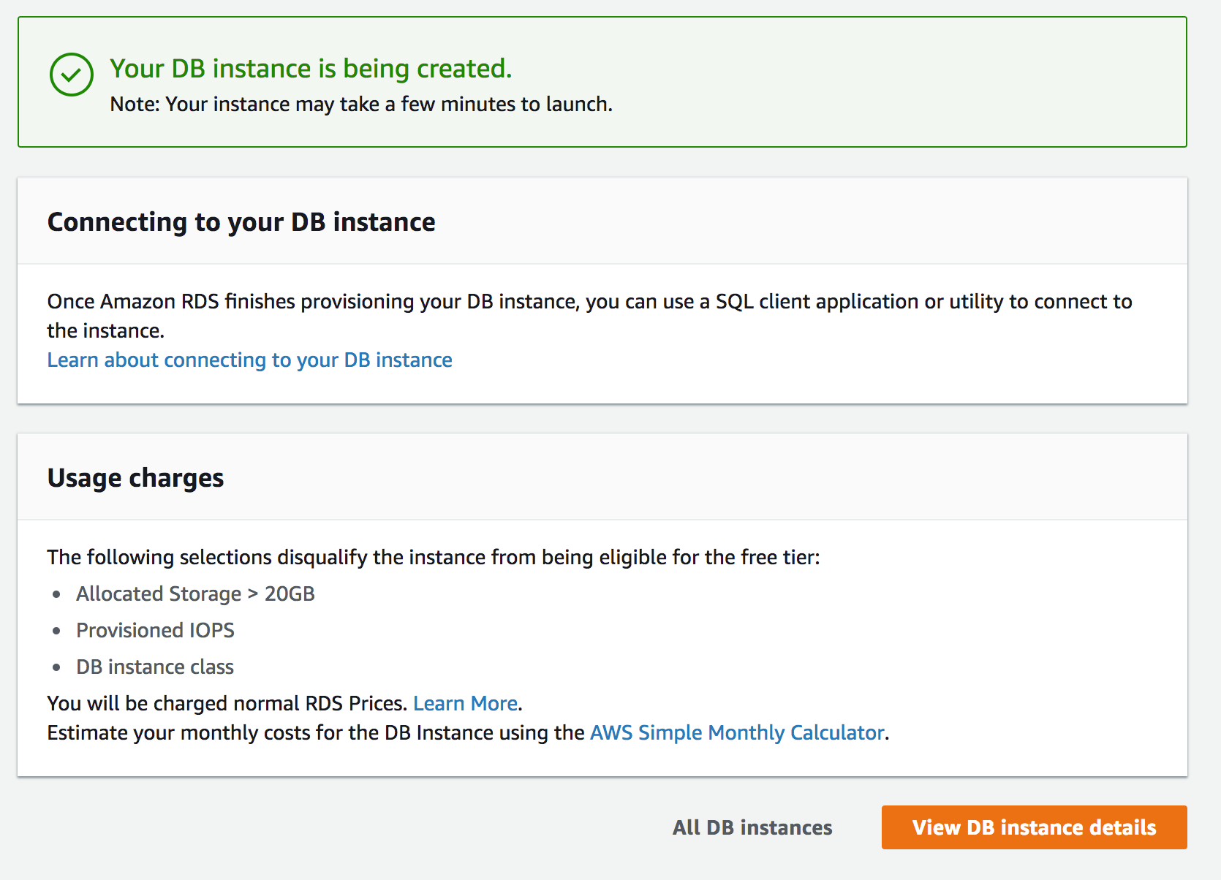Click the 'Usage charges' panel header
The width and height of the screenshot is (1221, 880).
click(135, 478)
